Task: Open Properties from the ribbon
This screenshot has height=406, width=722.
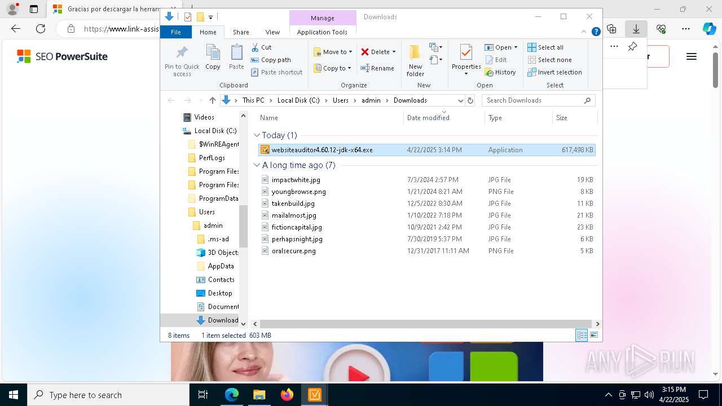Action: pyautogui.click(x=466, y=60)
